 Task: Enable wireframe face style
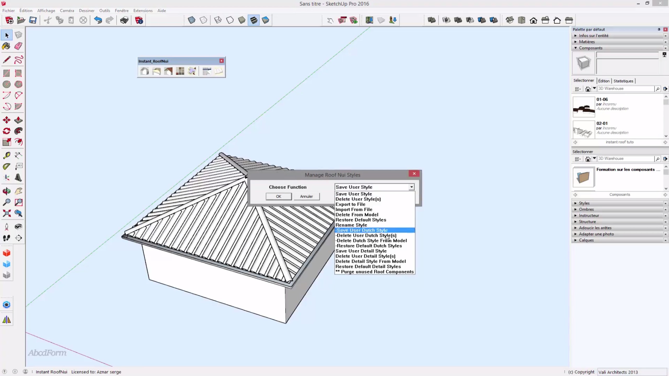tap(218, 20)
